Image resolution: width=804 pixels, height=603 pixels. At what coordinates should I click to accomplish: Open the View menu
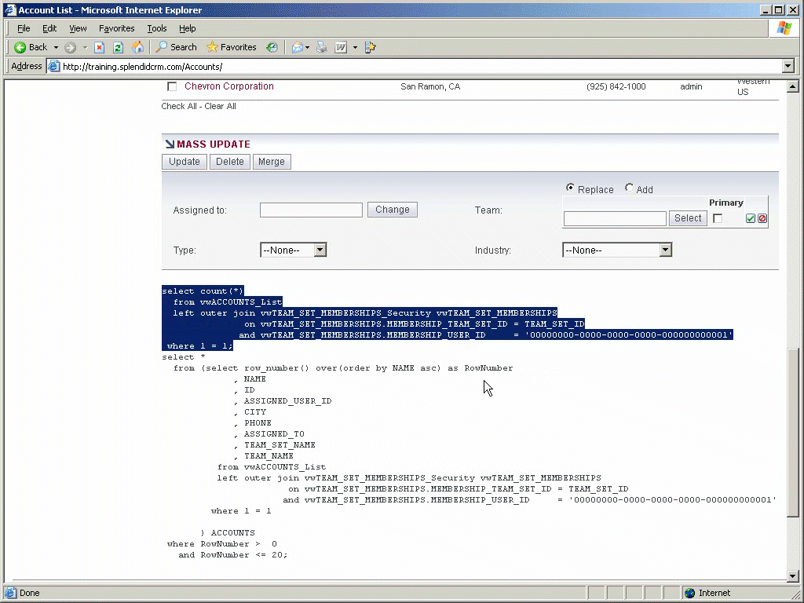pyautogui.click(x=78, y=28)
